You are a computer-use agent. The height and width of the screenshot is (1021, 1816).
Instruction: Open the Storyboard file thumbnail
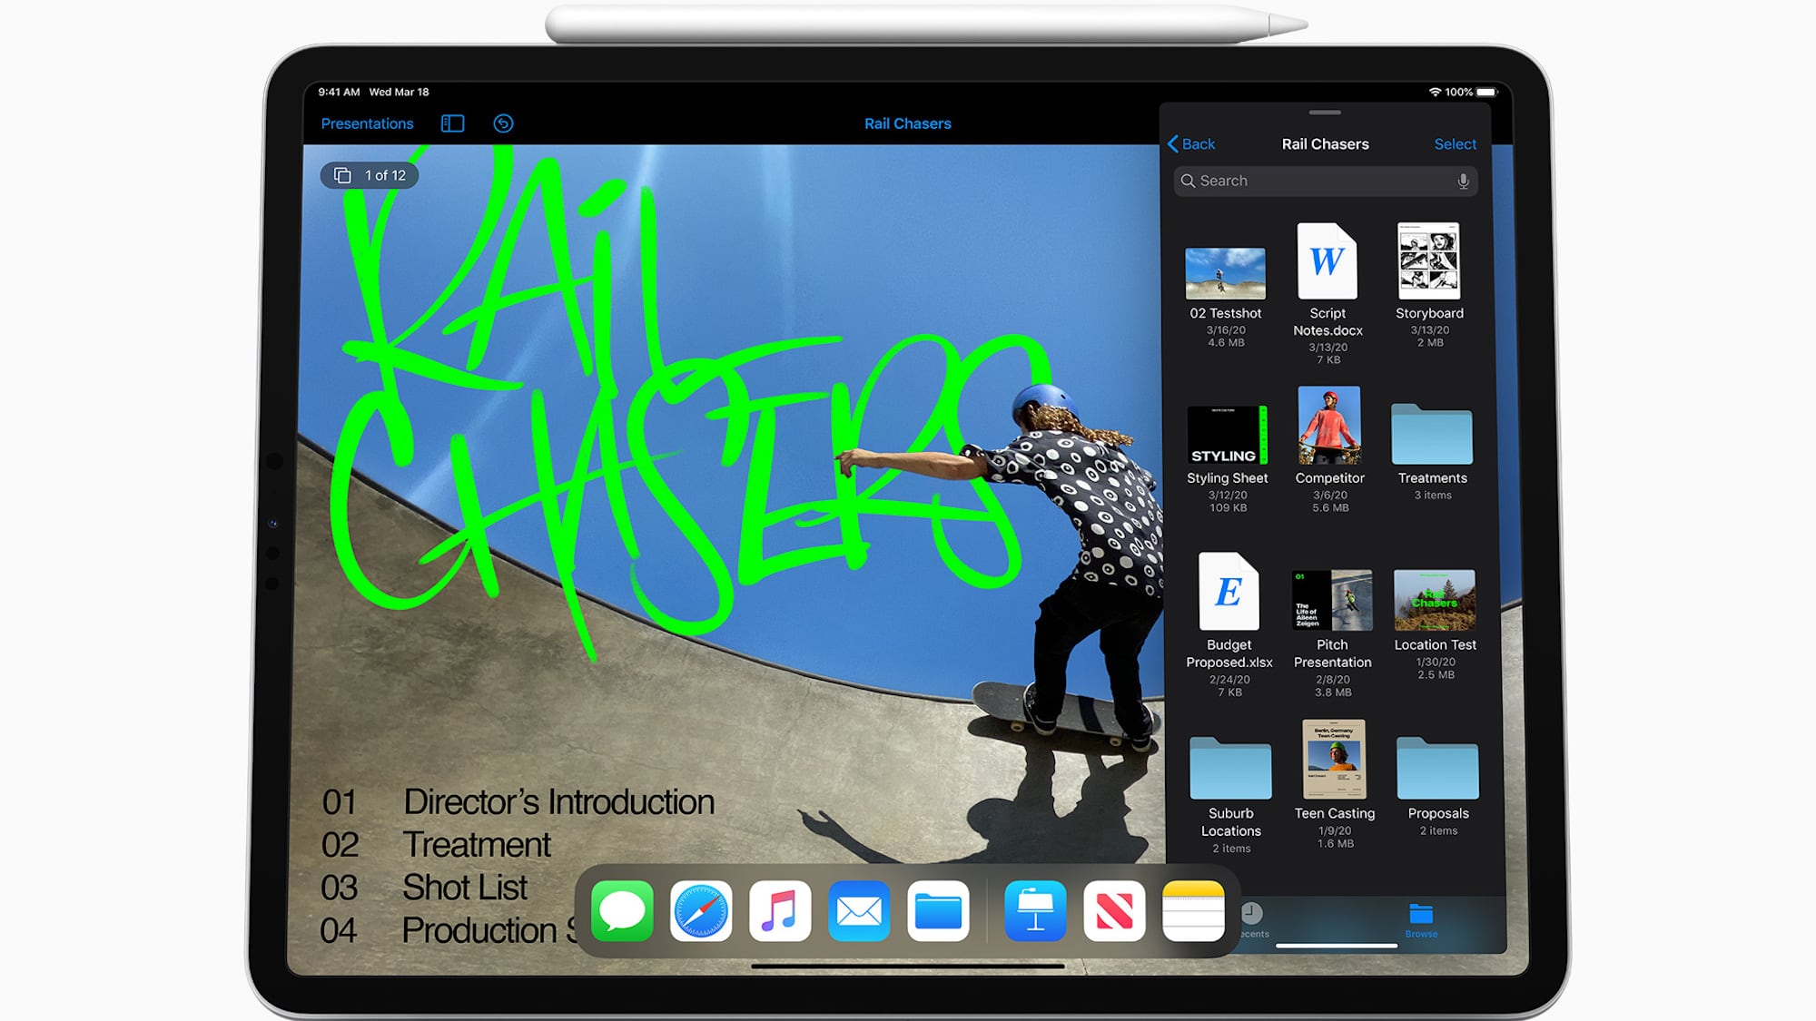(x=1428, y=261)
